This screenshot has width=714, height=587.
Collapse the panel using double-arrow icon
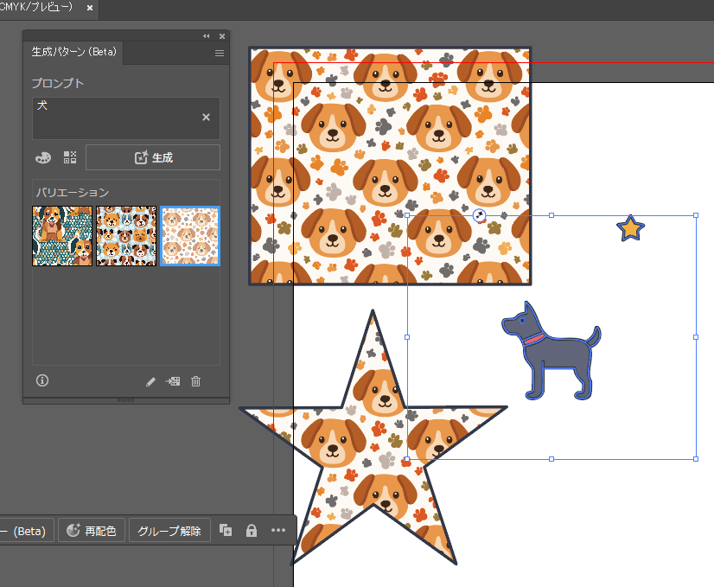207,36
